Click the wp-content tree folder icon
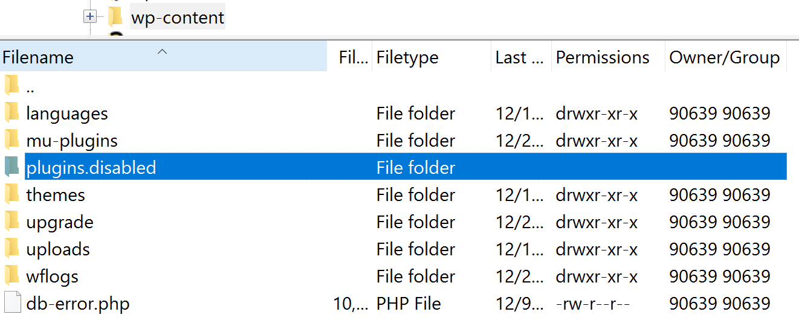 115,17
